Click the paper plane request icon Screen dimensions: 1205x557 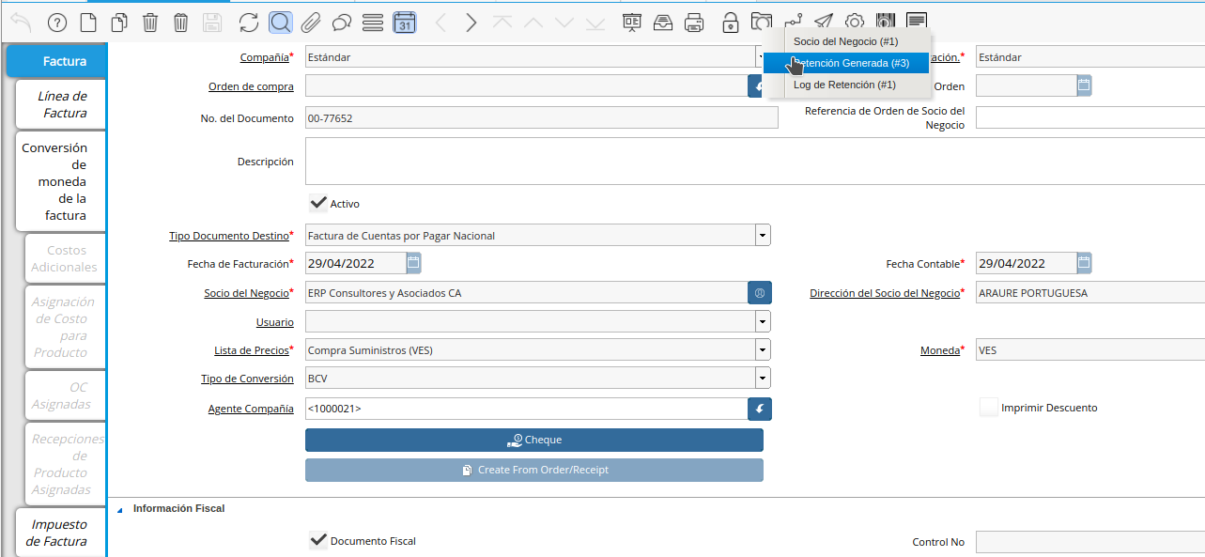(824, 22)
